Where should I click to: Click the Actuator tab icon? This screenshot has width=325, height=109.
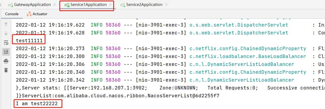point(29,14)
